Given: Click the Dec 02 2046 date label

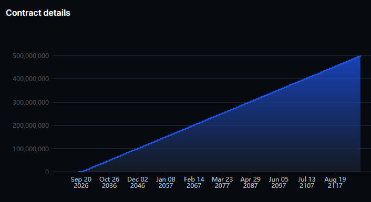Looking at the screenshot, I should (x=138, y=183).
